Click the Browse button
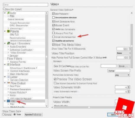The width and height of the screenshot is (135, 118). (124, 66)
